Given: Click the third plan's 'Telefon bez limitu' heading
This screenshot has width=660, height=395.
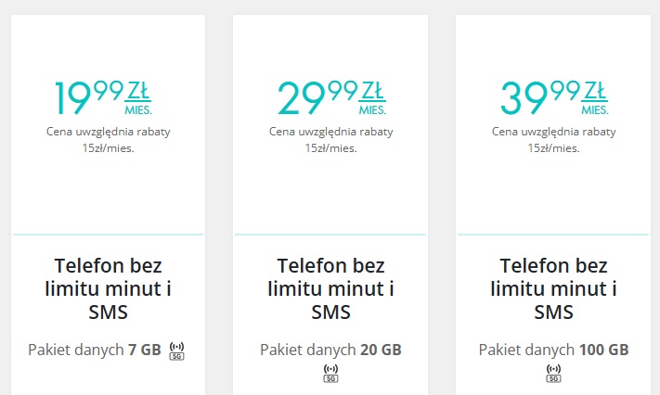Looking at the screenshot, I should [x=553, y=288].
